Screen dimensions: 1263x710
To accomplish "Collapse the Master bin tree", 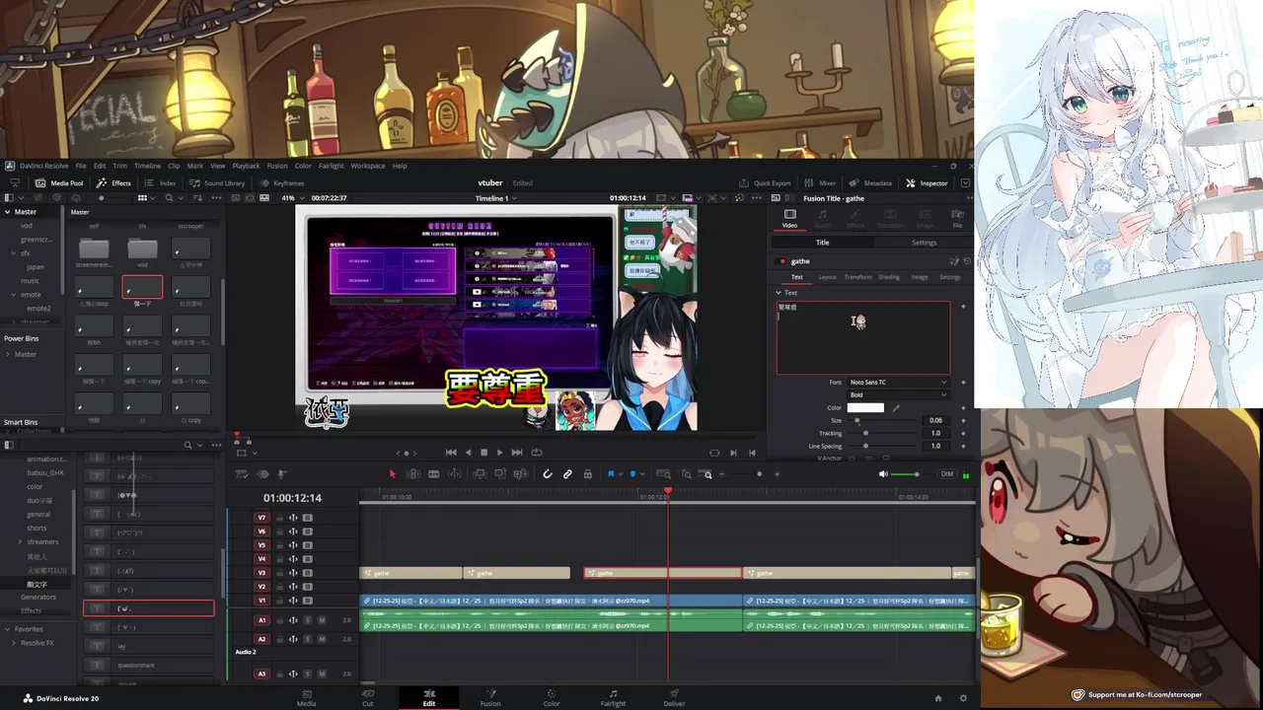I will pyautogui.click(x=7, y=212).
